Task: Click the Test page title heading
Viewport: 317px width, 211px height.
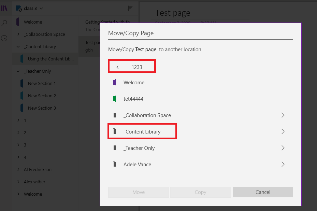Action: 173,13
